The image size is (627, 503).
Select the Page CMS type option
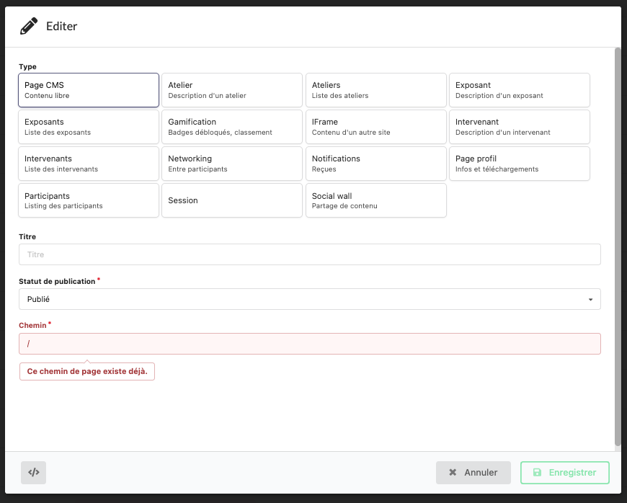click(x=88, y=90)
